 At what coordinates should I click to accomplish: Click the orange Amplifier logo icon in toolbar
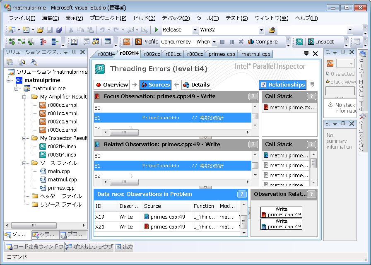pyautogui.click(x=127, y=42)
